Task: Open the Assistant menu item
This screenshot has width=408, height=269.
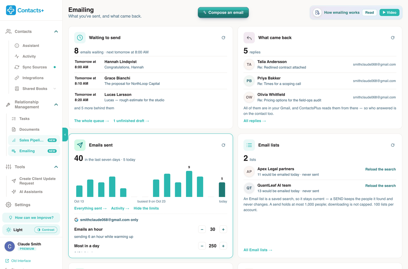Action: (x=31, y=46)
